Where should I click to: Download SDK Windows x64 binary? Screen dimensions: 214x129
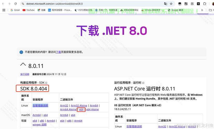[62, 121]
